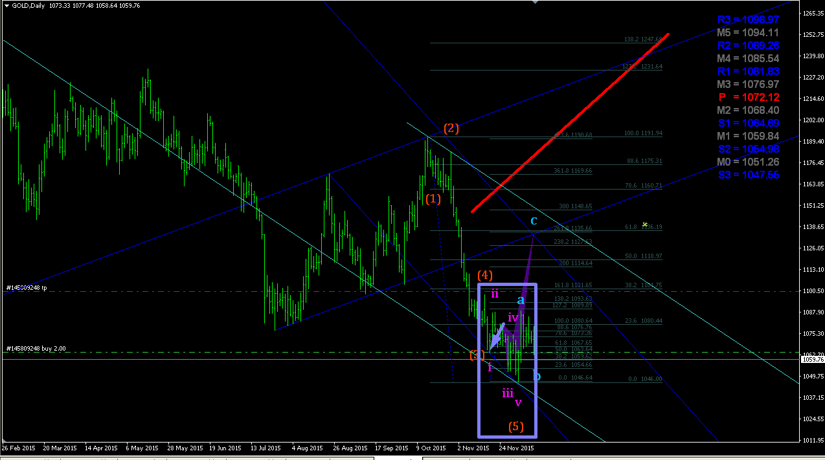Click the 24 Nov 2015 date label
The width and height of the screenshot is (825, 460).
click(516, 447)
